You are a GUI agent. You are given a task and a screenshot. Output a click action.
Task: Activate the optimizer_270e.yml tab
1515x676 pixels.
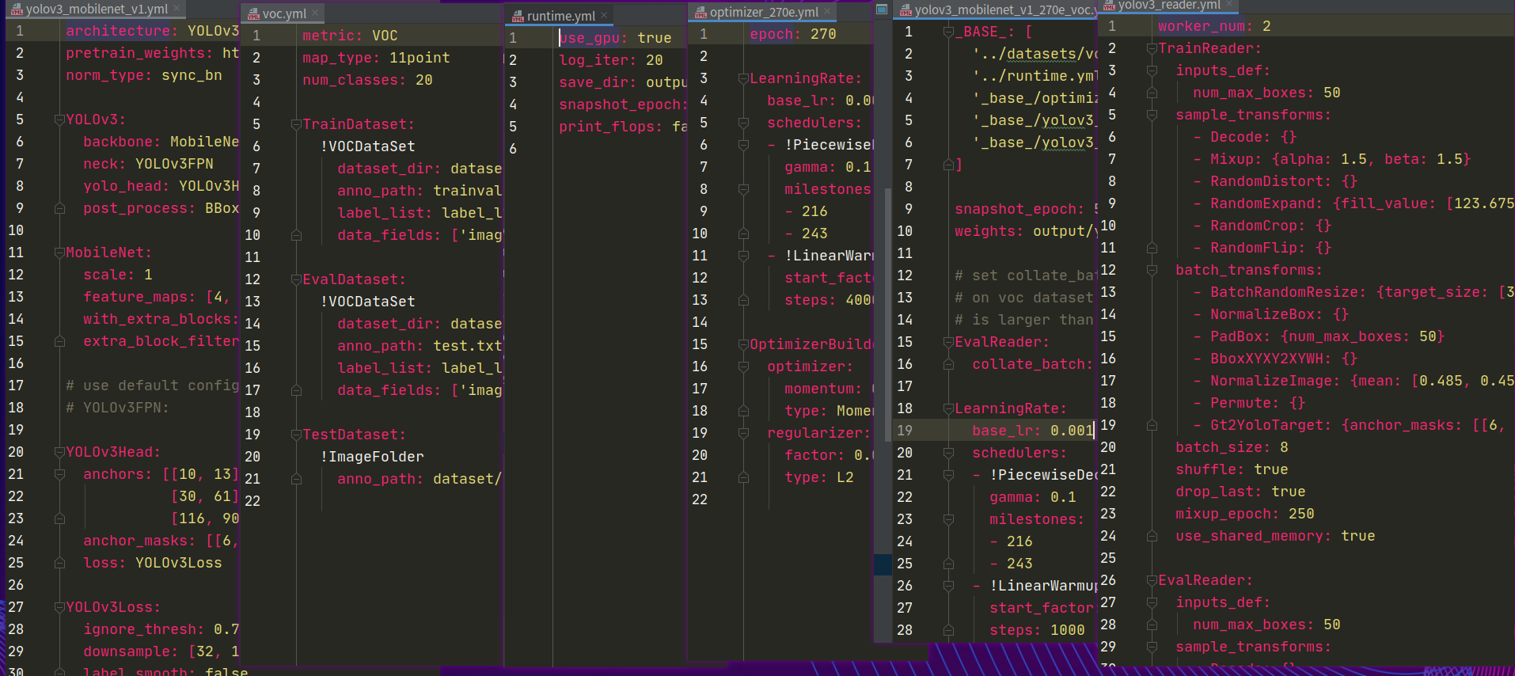click(764, 12)
